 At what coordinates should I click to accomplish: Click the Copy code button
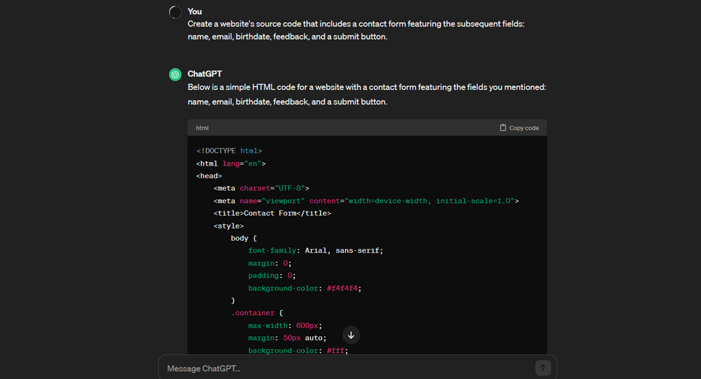pos(519,128)
